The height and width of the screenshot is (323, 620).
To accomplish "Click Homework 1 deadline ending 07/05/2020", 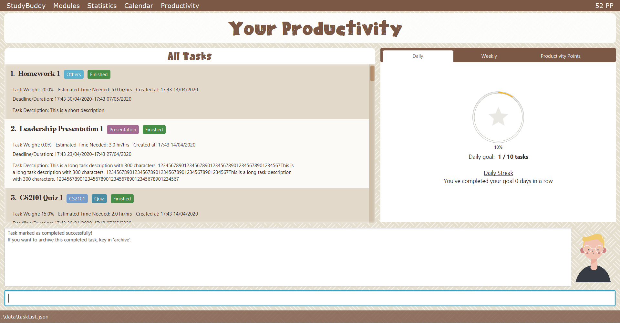I will (72, 99).
